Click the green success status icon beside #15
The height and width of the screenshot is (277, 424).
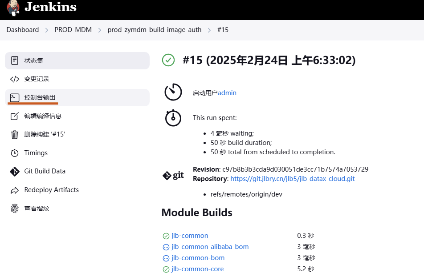[168, 60]
